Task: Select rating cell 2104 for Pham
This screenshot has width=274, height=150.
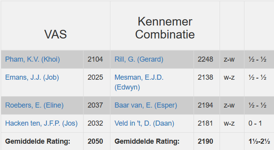Action: click(95, 59)
